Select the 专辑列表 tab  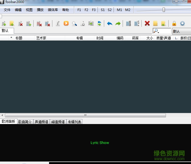(74, 122)
